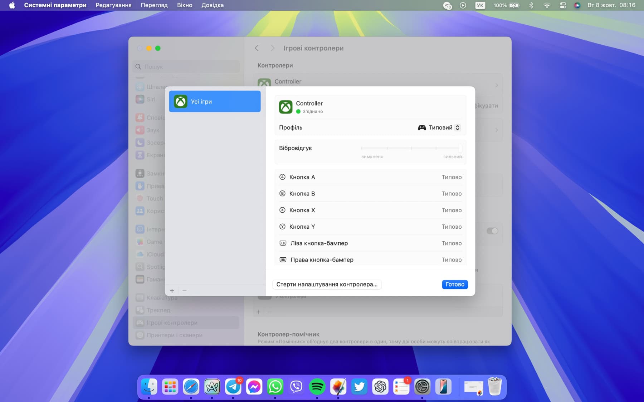Image resolution: width=644 pixels, height=402 pixels.
Task: Open Telegram from the Dock
Action: [x=233, y=387]
